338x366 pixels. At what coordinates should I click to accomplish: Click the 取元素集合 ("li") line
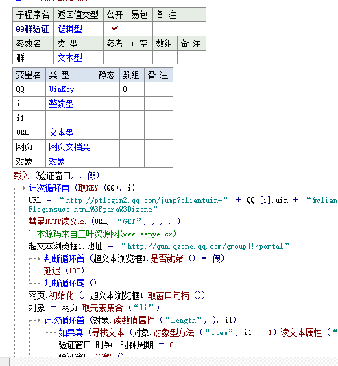pos(94,308)
